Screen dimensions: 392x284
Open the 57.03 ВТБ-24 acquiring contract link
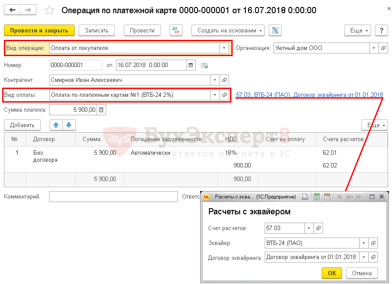pyautogui.click(x=309, y=95)
